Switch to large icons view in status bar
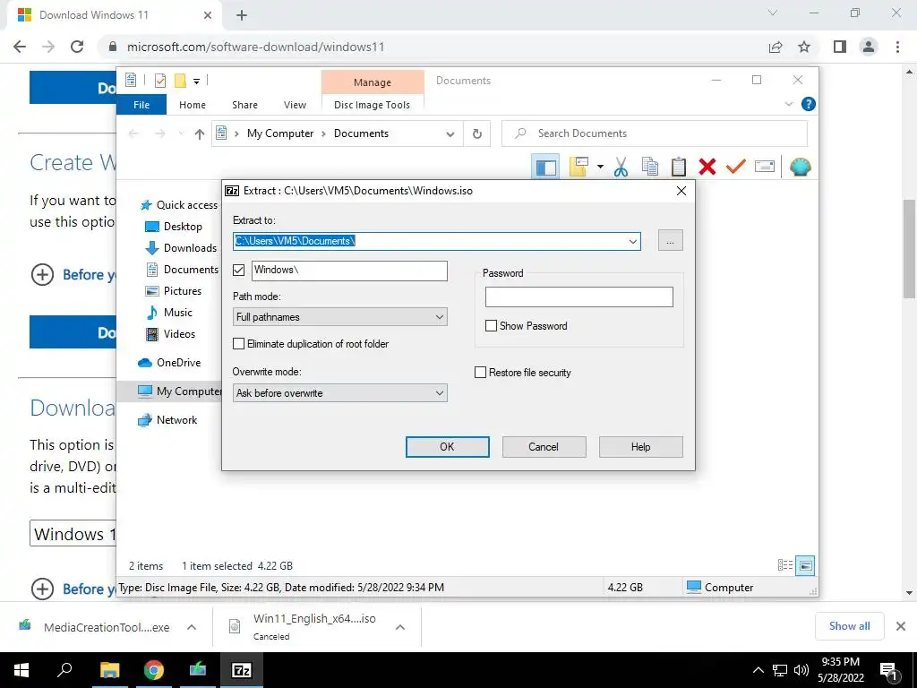This screenshot has width=917, height=688. pyautogui.click(x=805, y=565)
